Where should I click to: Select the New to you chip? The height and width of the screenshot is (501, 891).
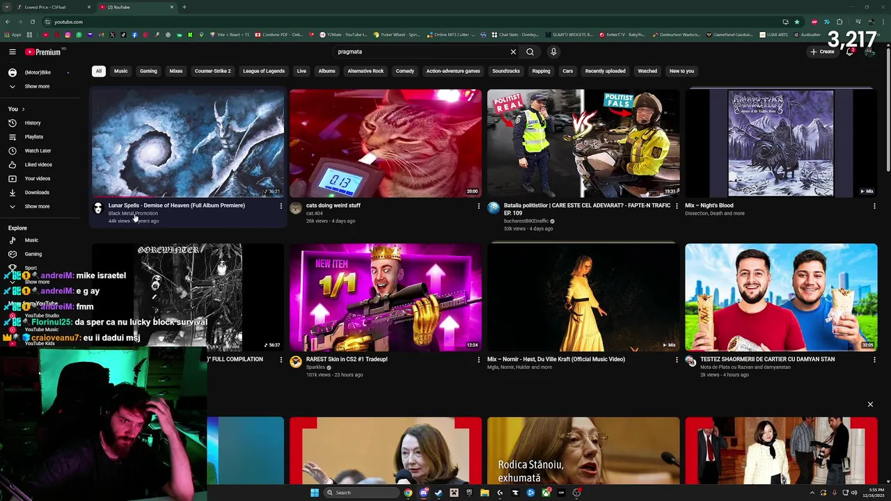[681, 71]
